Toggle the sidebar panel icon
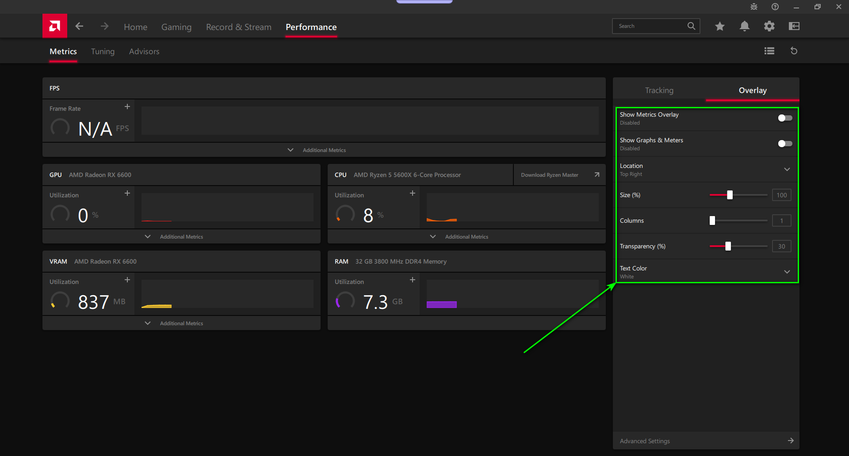This screenshot has width=849, height=456. tap(794, 26)
